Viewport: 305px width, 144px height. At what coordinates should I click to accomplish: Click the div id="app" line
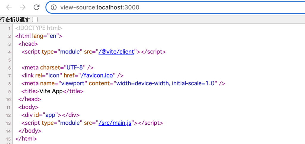click(51, 115)
